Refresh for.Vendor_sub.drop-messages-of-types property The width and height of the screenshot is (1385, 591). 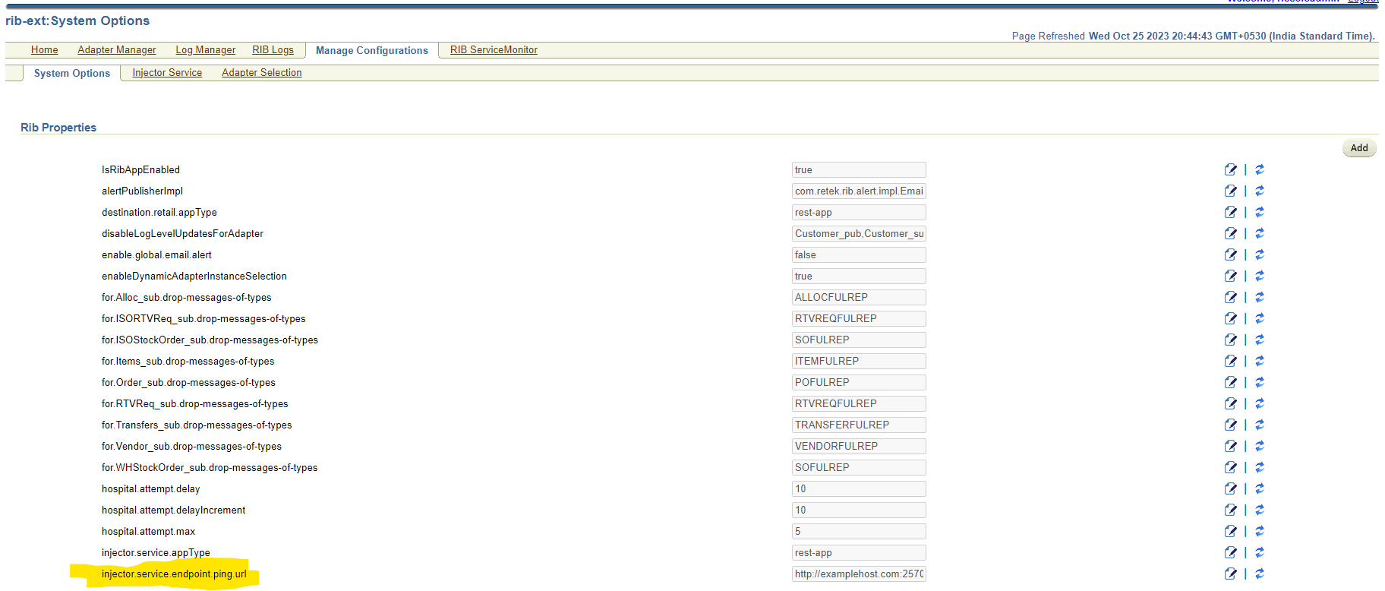click(x=1260, y=446)
